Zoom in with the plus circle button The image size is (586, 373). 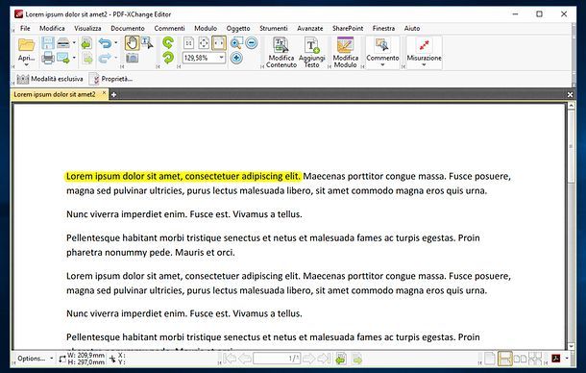(236, 58)
